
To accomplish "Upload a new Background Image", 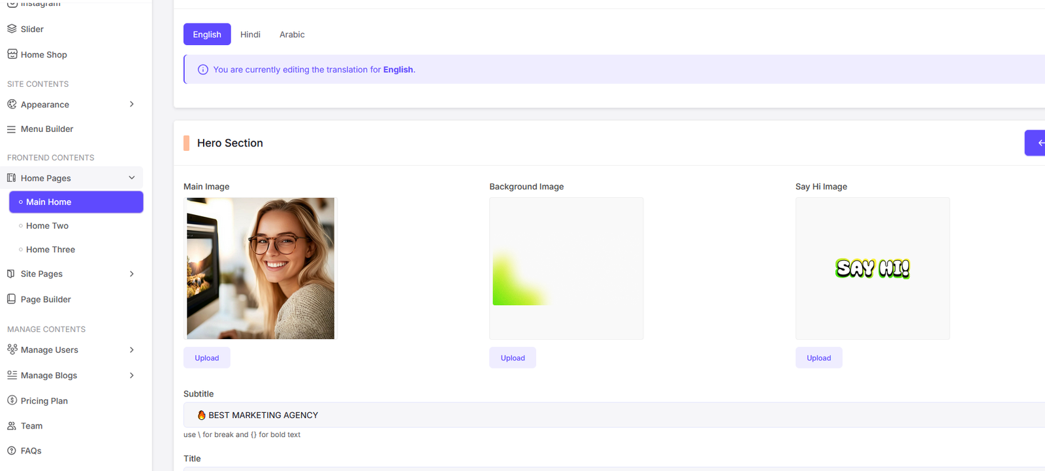I will (513, 358).
